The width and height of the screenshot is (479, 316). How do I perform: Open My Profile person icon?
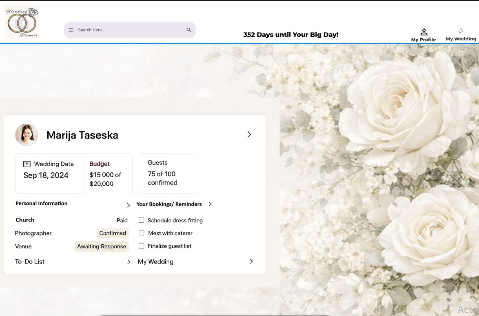(424, 32)
